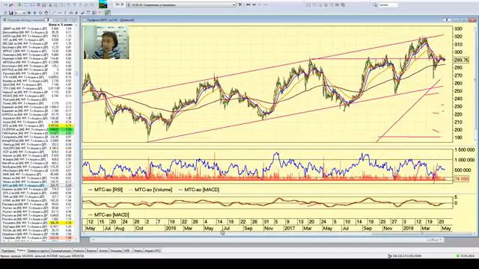Click the MTC-ao [MACD] legend in volume panel
The width and height of the screenshot is (479, 269).
pyautogui.click(x=201, y=190)
